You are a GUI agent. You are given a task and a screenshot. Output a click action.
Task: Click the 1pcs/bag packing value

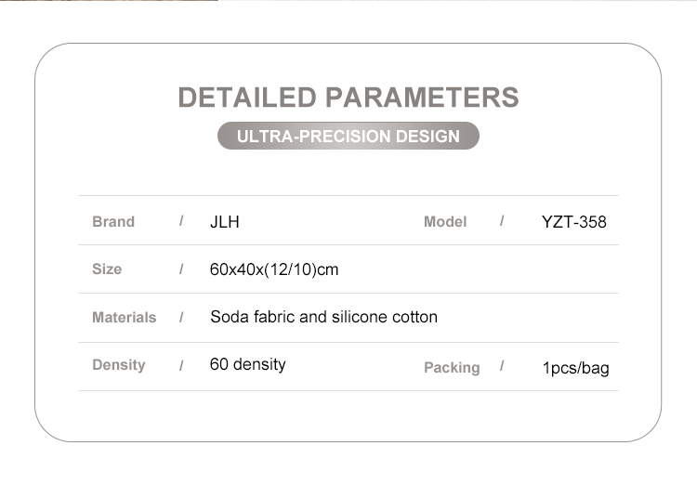point(575,368)
